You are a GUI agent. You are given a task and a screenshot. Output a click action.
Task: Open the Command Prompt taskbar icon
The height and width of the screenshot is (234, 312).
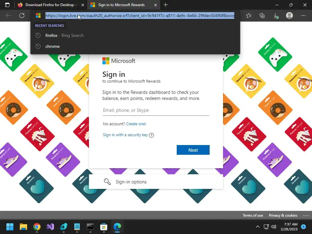(x=90, y=227)
